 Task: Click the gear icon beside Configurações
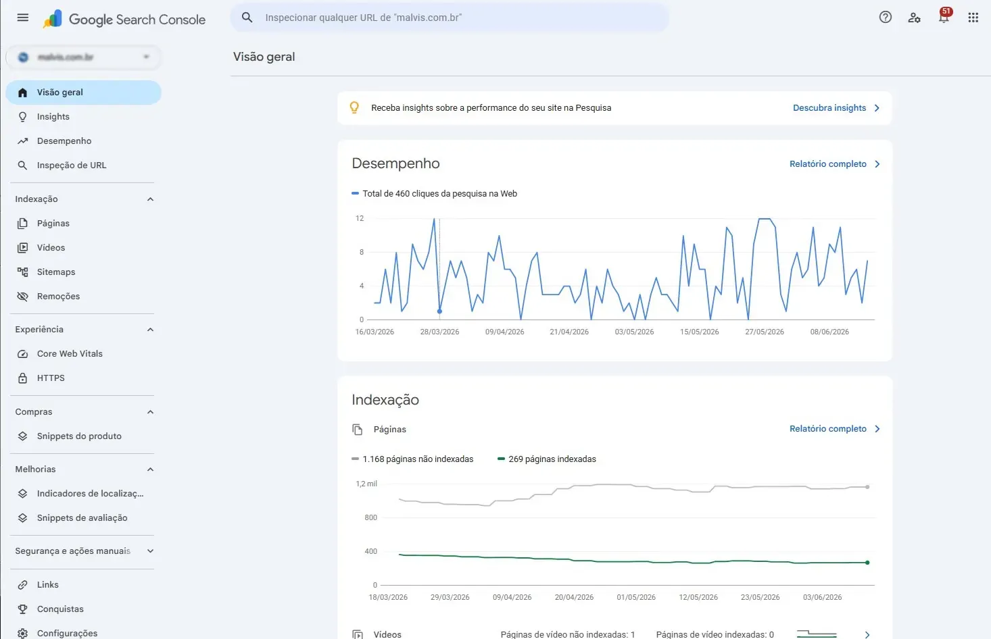[x=22, y=634]
